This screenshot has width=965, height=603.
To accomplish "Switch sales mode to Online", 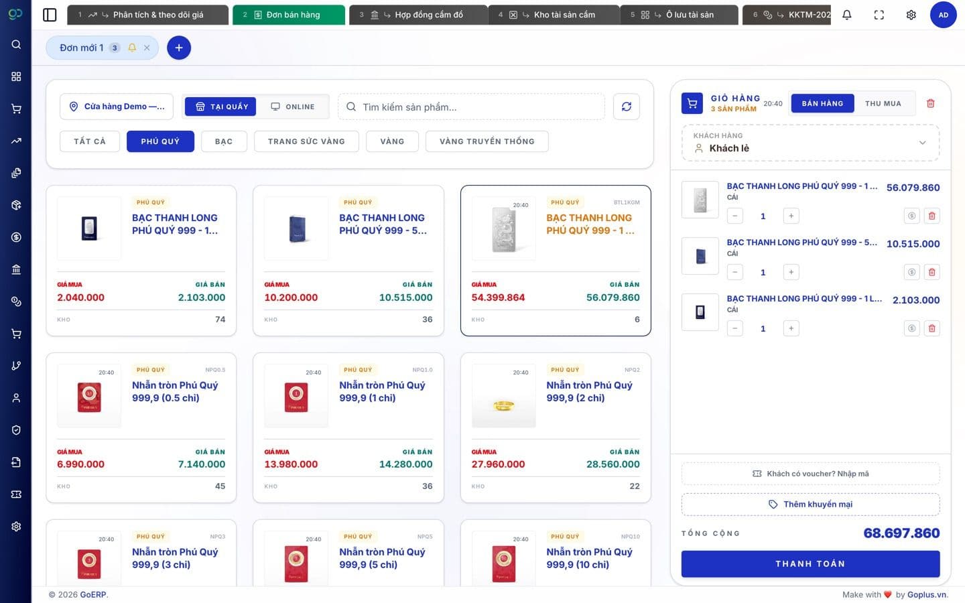I will tap(292, 107).
